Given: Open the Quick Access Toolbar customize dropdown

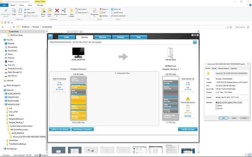Looking at the screenshot, I should (12, 23).
